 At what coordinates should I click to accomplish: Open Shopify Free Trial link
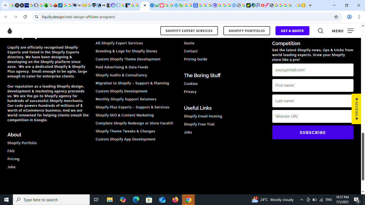(199, 124)
